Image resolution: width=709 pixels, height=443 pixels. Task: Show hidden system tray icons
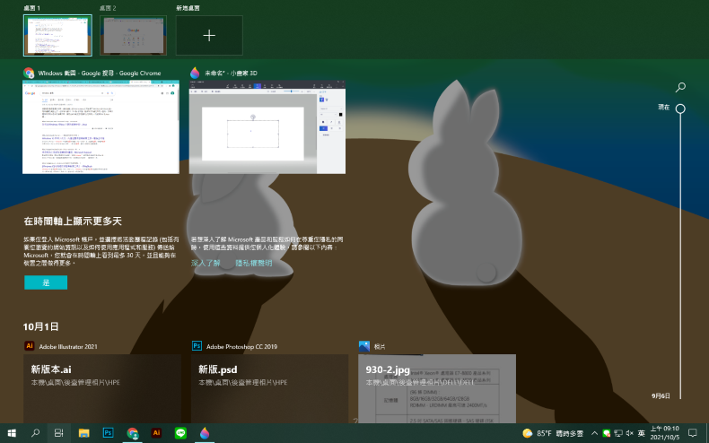(595, 433)
